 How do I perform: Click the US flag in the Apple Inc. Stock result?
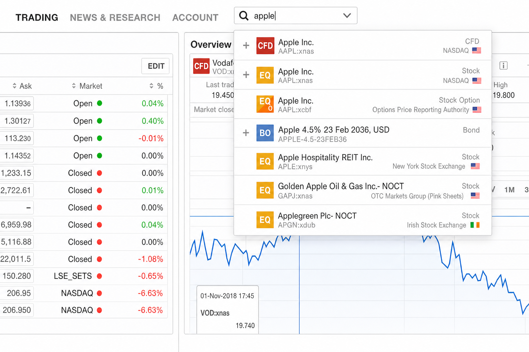477,80
